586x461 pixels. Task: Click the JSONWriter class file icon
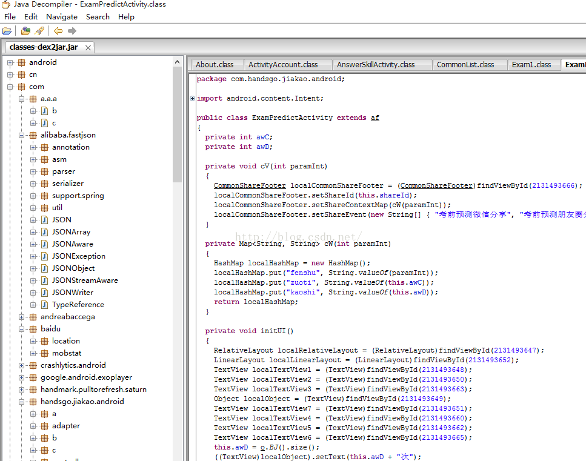(x=44, y=293)
